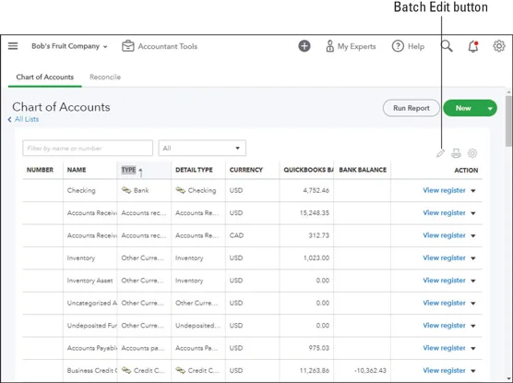Image resolution: width=513 pixels, height=383 pixels.
Task: Select the Chart of Accounts tab
Action: (45, 77)
